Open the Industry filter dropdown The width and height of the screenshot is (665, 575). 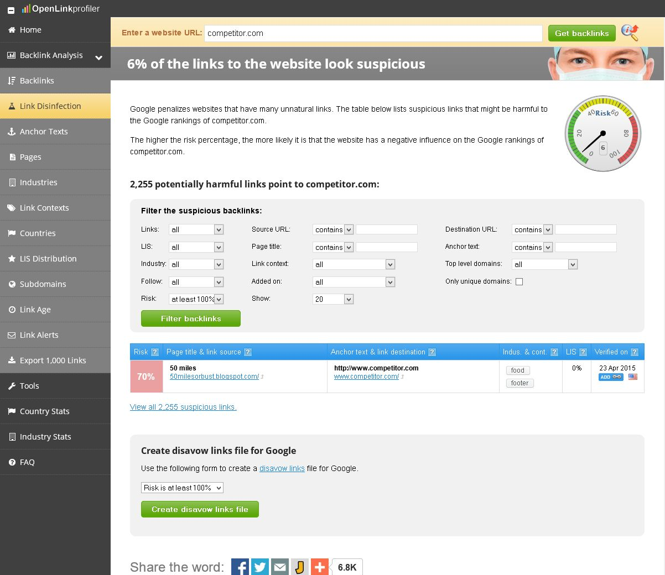pos(196,264)
